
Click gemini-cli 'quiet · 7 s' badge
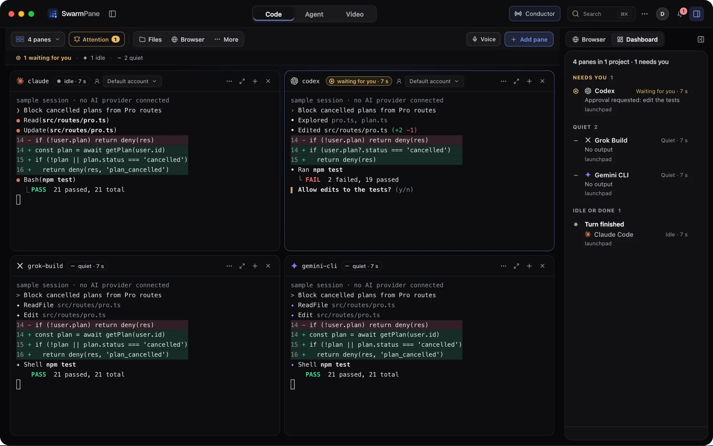[362, 266]
